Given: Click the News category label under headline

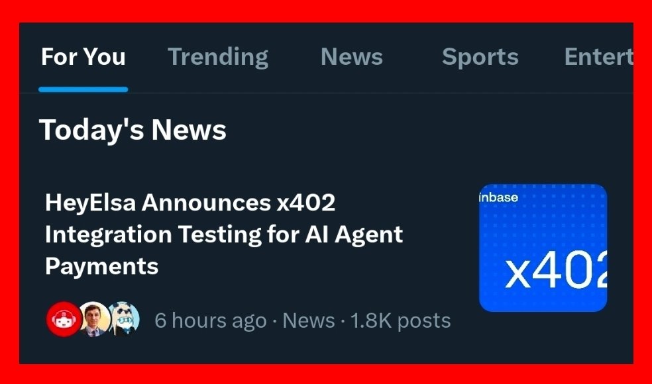Looking at the screenshot, I should [308, 321].
